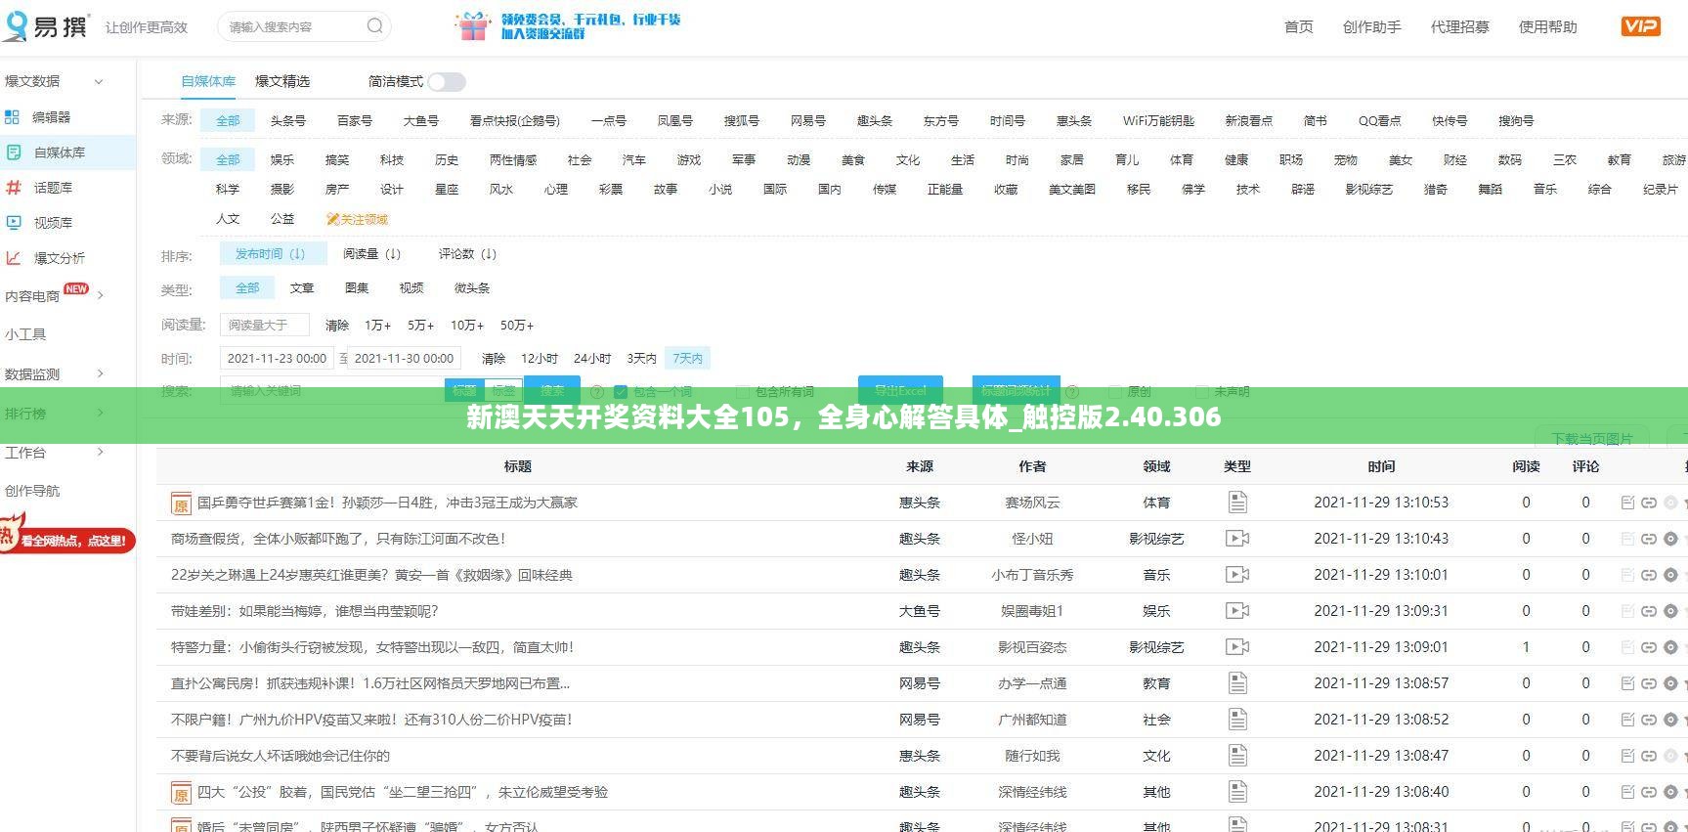
Task: Click video type icon for 13:09:31 row
Action: click(1237, 611)
